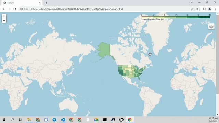Go back to the previous page
The width and height of the screenshot is (219, 123).
[4, 9]
